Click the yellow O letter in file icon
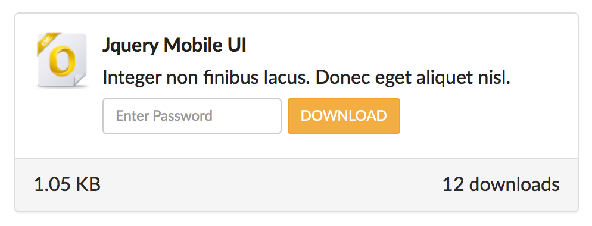The image size is (592, 226). 63,61
